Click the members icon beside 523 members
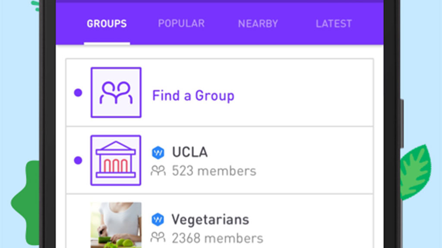 coord(158,171)
